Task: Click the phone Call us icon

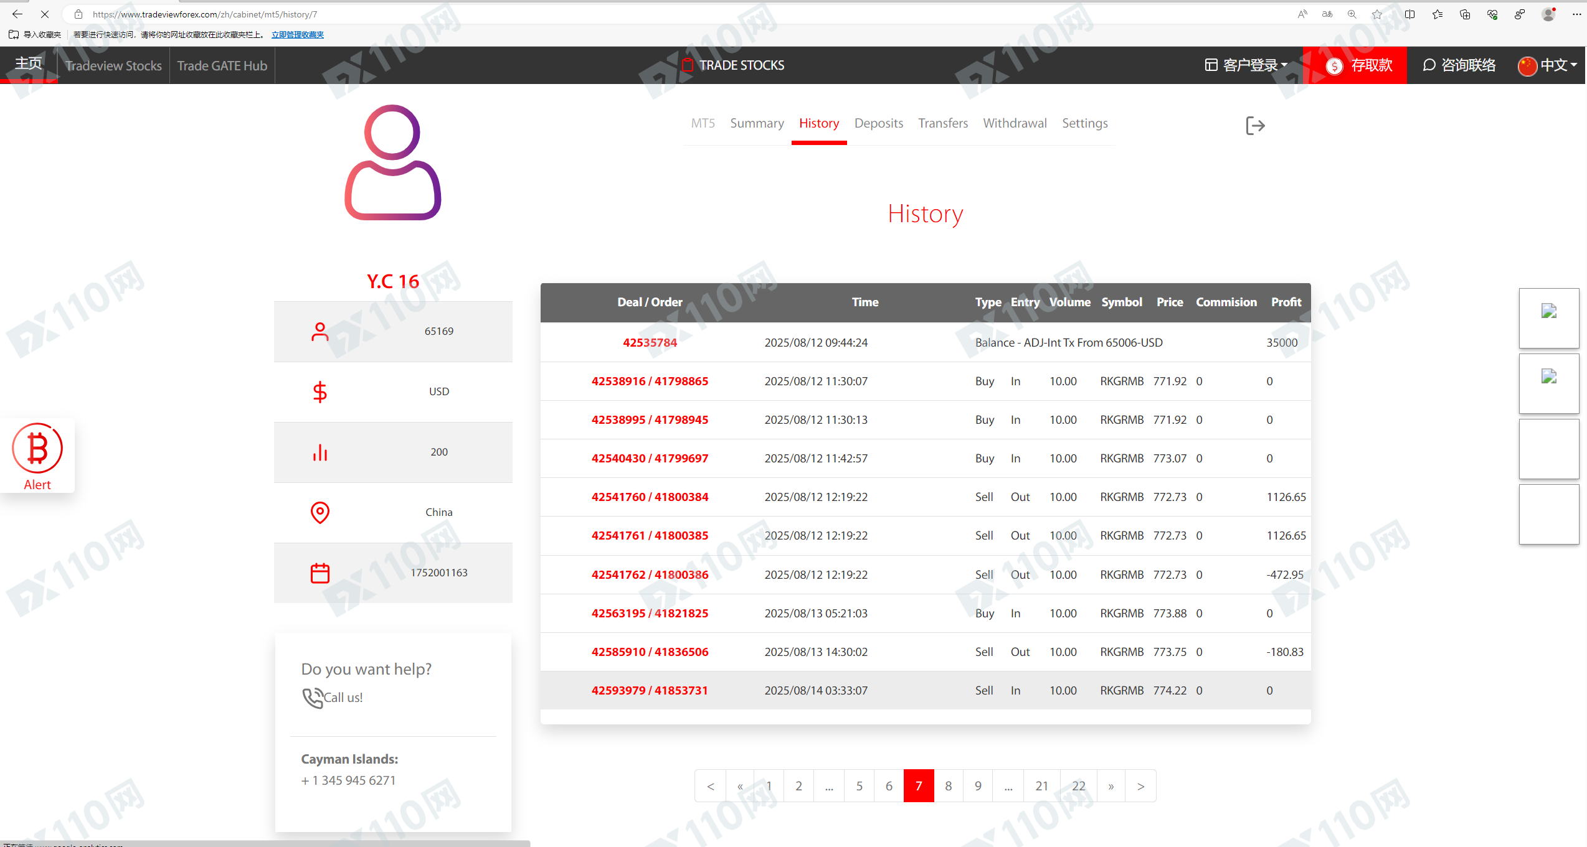Action: tap(312, 698)
